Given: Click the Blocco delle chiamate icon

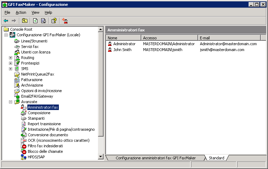Looking at the screenshot, I should coord(24,151).
